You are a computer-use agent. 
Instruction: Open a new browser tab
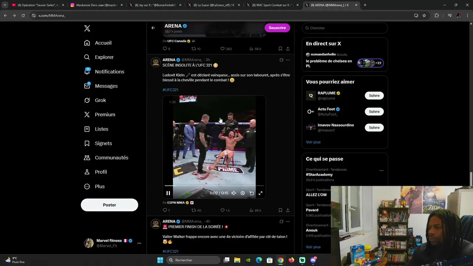(x=365, y=5)
